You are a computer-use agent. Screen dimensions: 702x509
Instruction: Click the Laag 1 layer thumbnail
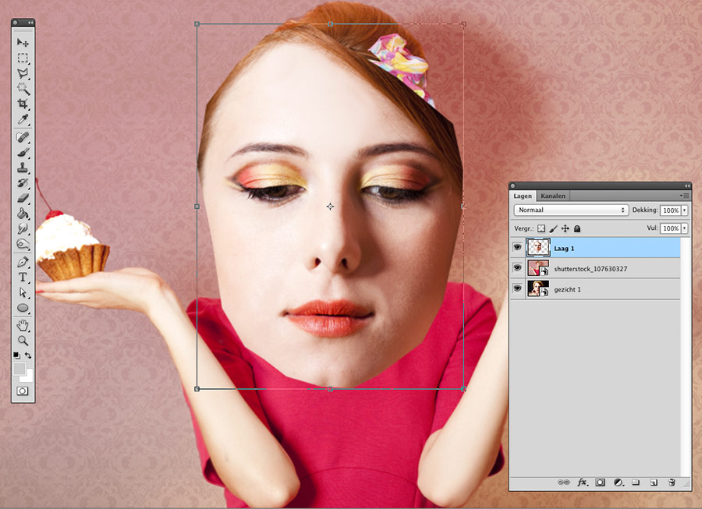(537, 247)
